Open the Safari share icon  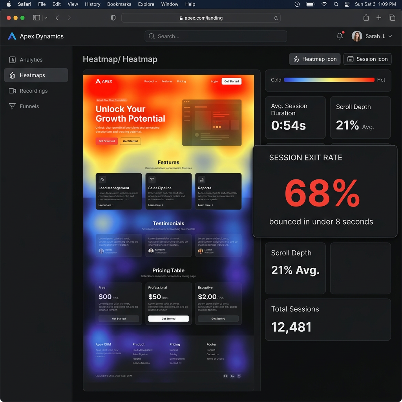coord(366,17)
